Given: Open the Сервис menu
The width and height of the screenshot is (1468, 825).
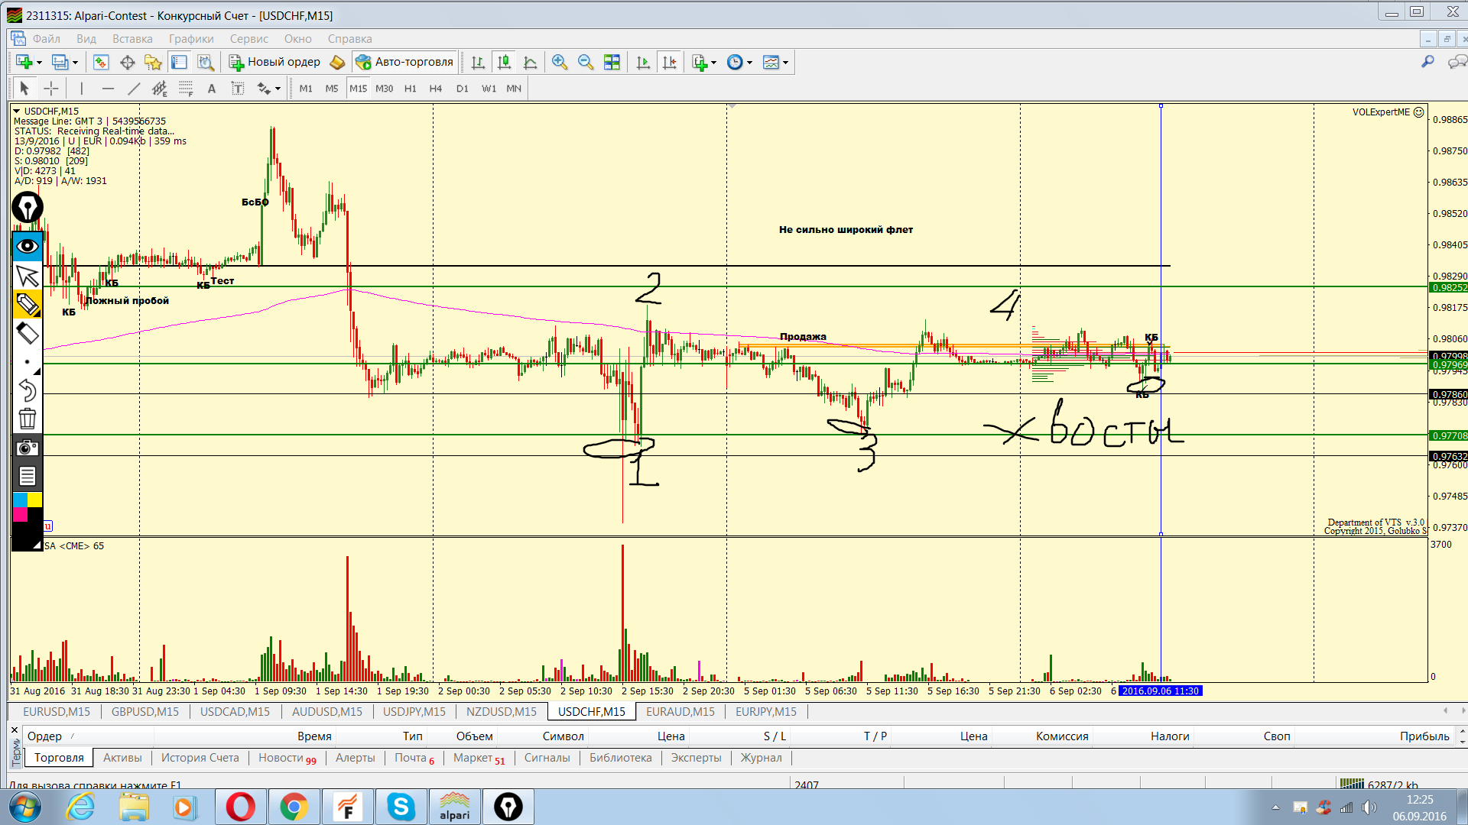Looking at the screenshot, I should (248, 39).
